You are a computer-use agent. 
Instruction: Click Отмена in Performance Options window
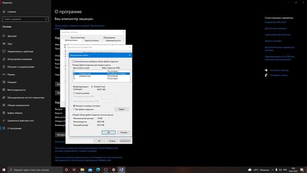(x=112, y=141)
